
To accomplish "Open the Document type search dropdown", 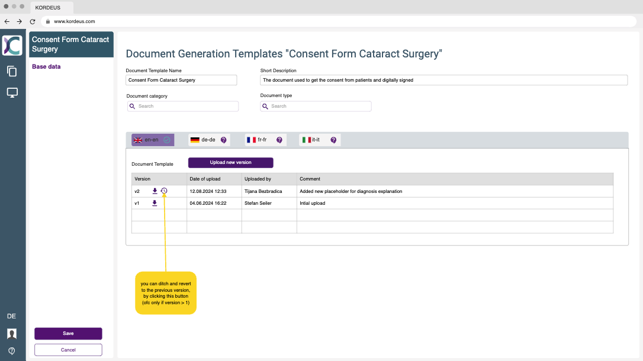I will click(316, 107).
